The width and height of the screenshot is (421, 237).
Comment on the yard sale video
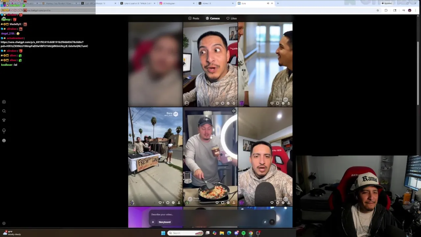[x=168, y=203]
